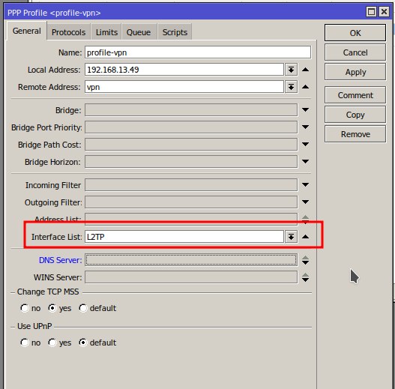The width and height of the screenshot is (395, 389).
Task: Copy the PPP profile
Action: [355, 115]
